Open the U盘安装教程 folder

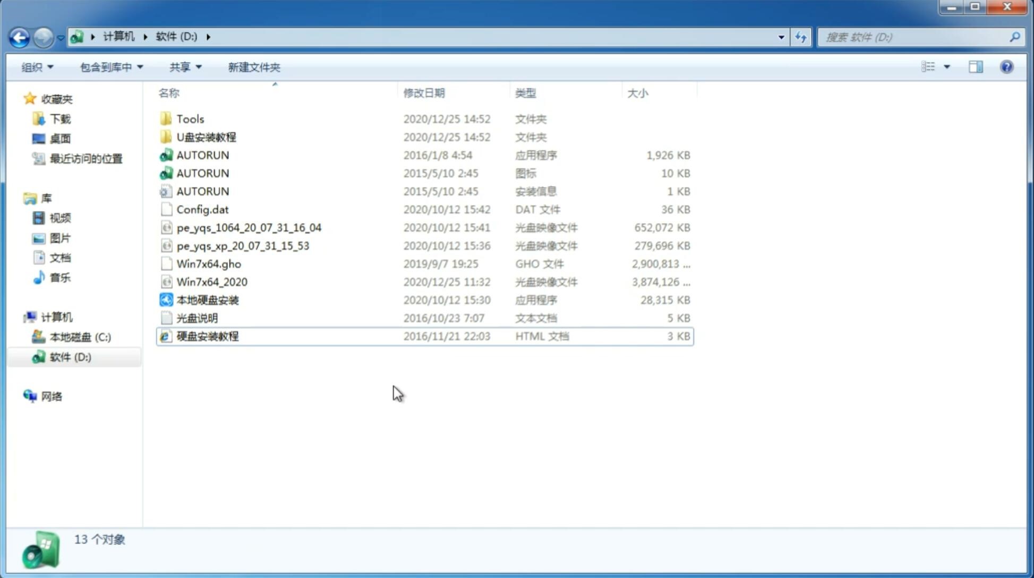click(x=206, y=137)
